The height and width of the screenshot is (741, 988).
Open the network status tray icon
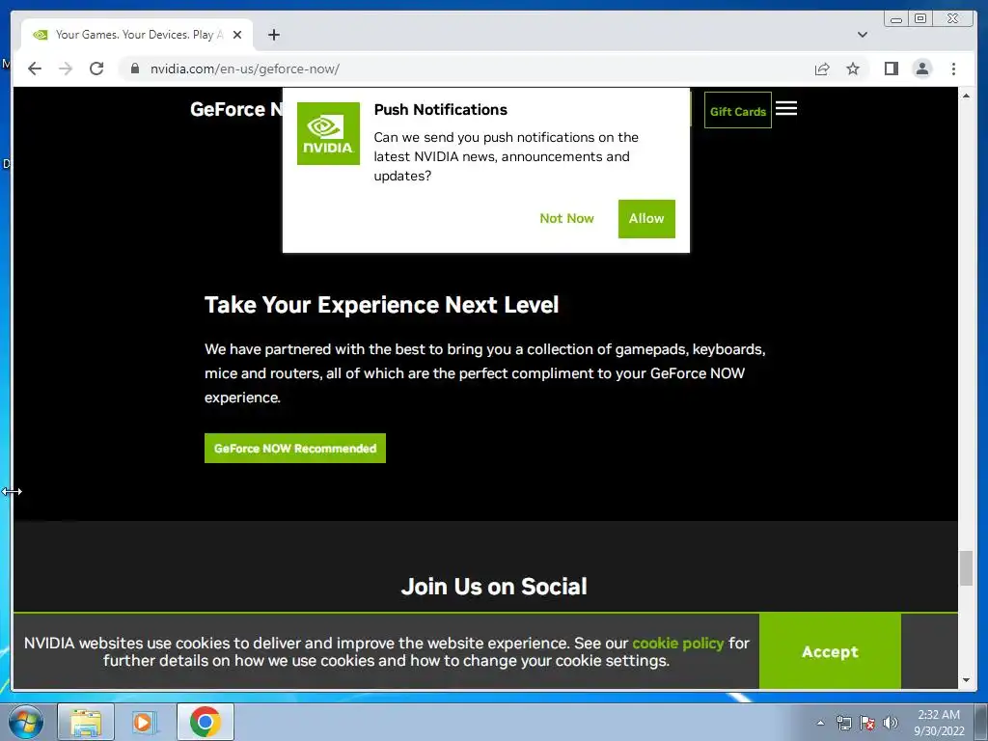tap(843, 723)
